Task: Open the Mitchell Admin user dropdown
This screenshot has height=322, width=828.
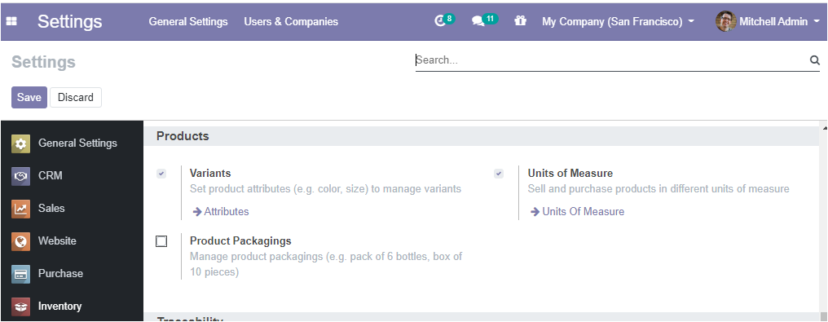Action: 767,22
